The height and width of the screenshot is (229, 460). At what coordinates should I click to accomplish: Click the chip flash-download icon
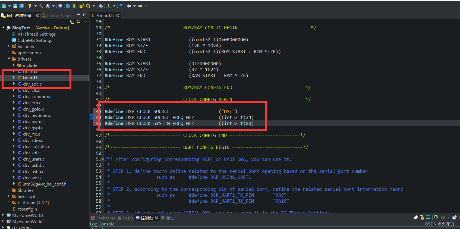click(x=101, y=6)
